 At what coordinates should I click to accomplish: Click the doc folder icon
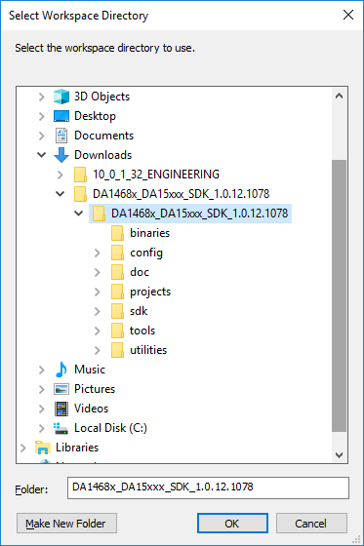[117, 272]
